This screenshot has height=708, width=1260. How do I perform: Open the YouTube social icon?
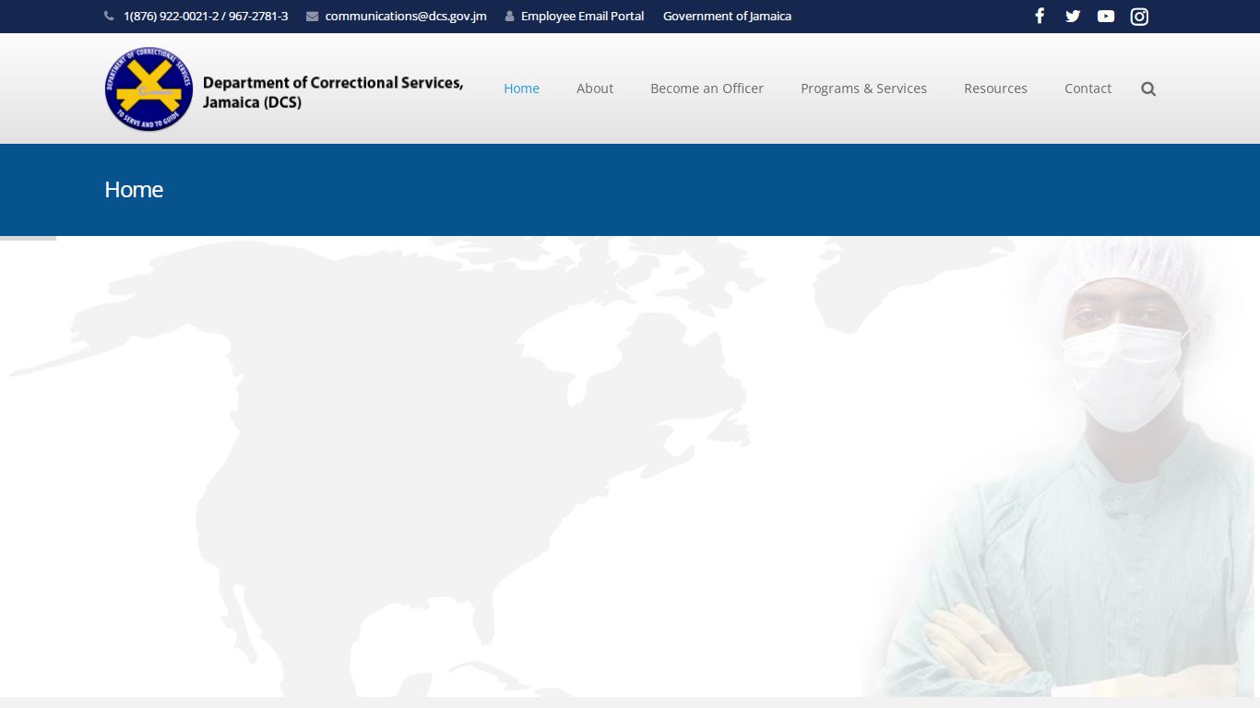pyautogui.click(x=1106, y=16)
